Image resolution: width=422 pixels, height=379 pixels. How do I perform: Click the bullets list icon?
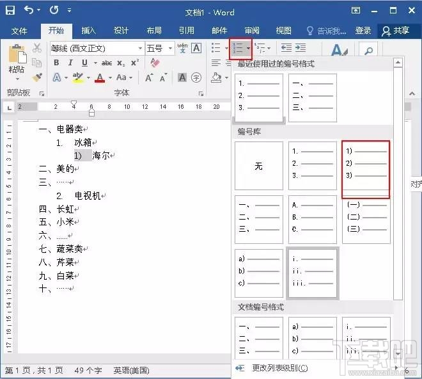coord(215,48)
